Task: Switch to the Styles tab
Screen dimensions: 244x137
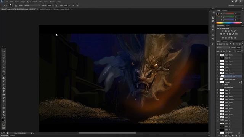Action: [228, 26]
